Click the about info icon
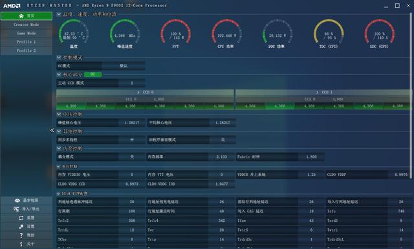 tap(21, 244)
